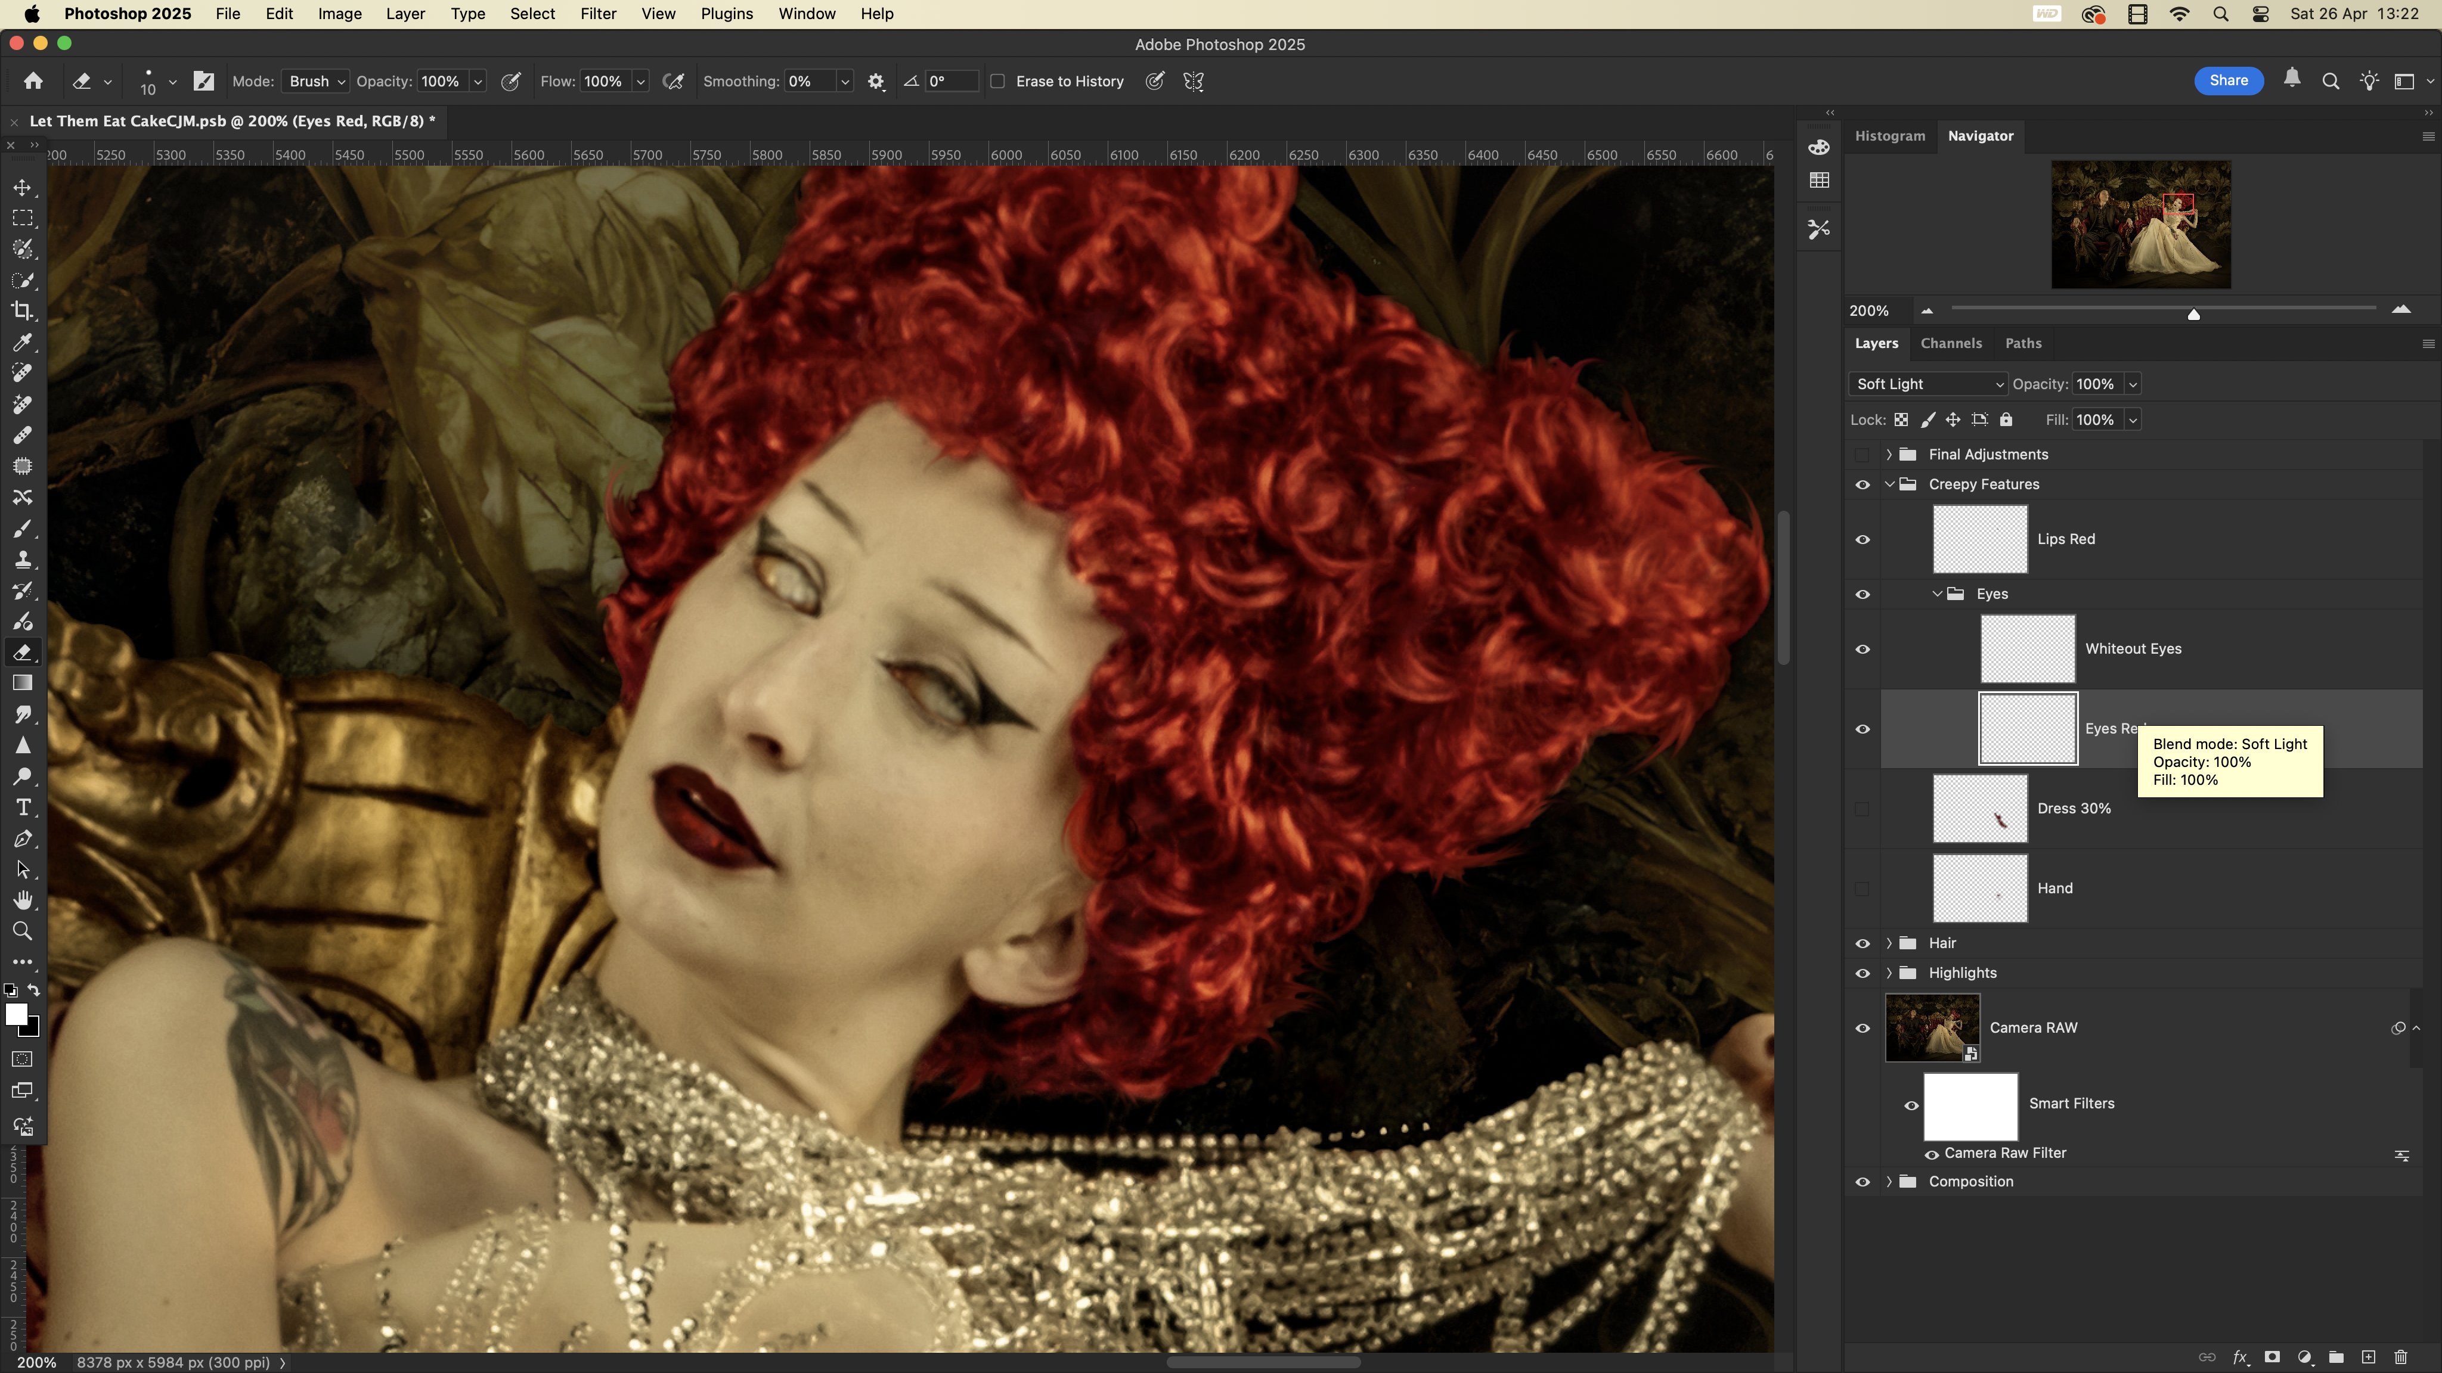Select the Horizontal Type tool
This screenshot has width=2442, height=1373.
[x=23, y=807]
